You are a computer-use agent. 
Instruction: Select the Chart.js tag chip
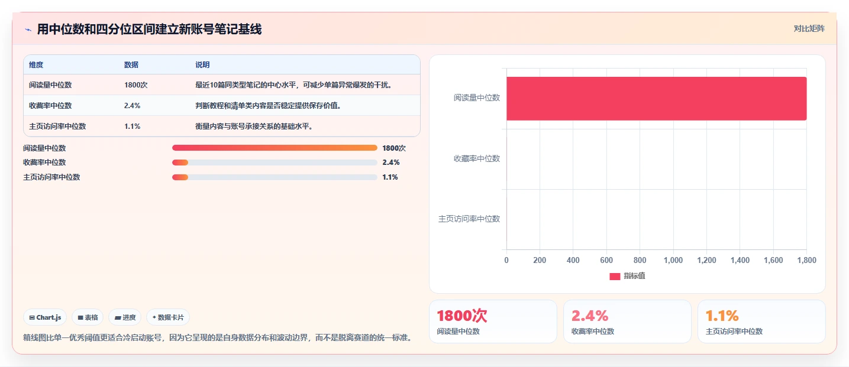pyautogui.click(x=46, y=317)
